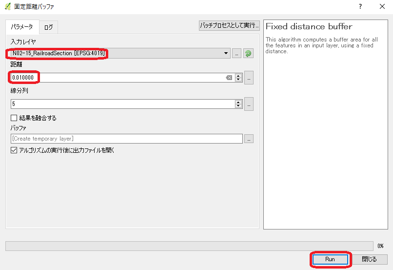
Task: Click the progress bar at 0%
Action: pyautogui.click(x=190, y=246)
